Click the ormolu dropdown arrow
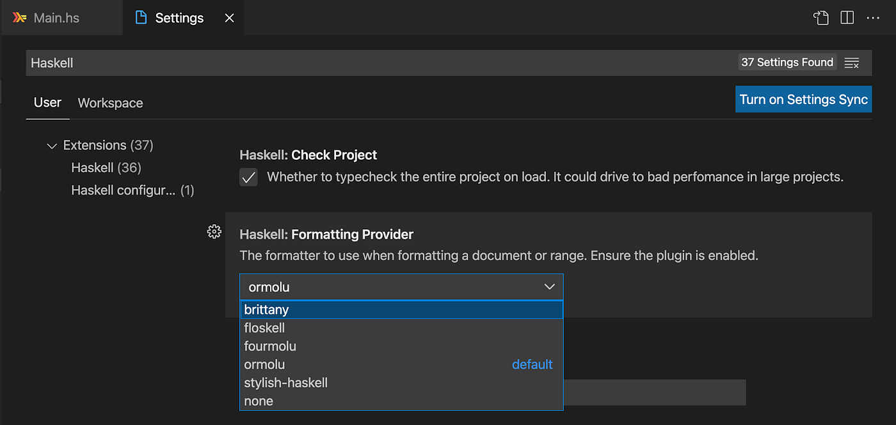The image size is (896, 425). (549, 287)
